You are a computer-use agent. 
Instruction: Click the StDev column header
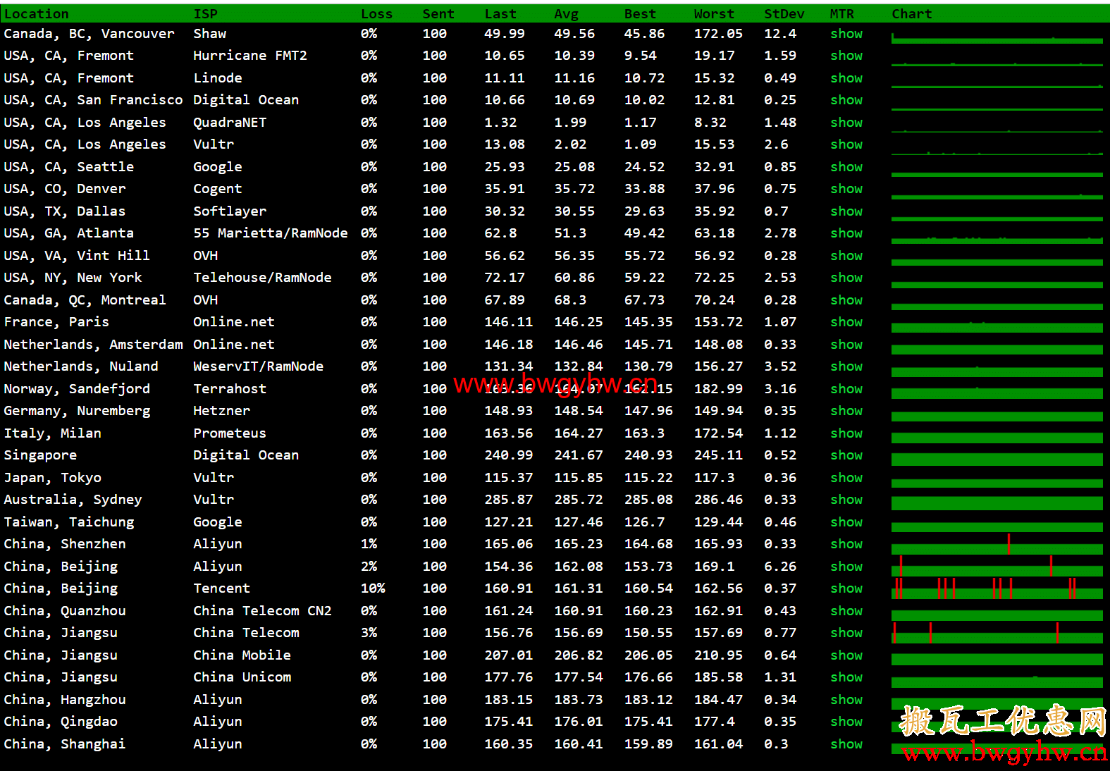[784, 14]
